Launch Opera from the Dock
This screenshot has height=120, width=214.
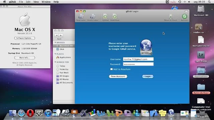click(30, 113)
